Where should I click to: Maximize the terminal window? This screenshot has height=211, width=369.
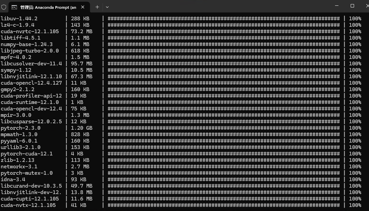pyautogui.click(x=352, y=6)
